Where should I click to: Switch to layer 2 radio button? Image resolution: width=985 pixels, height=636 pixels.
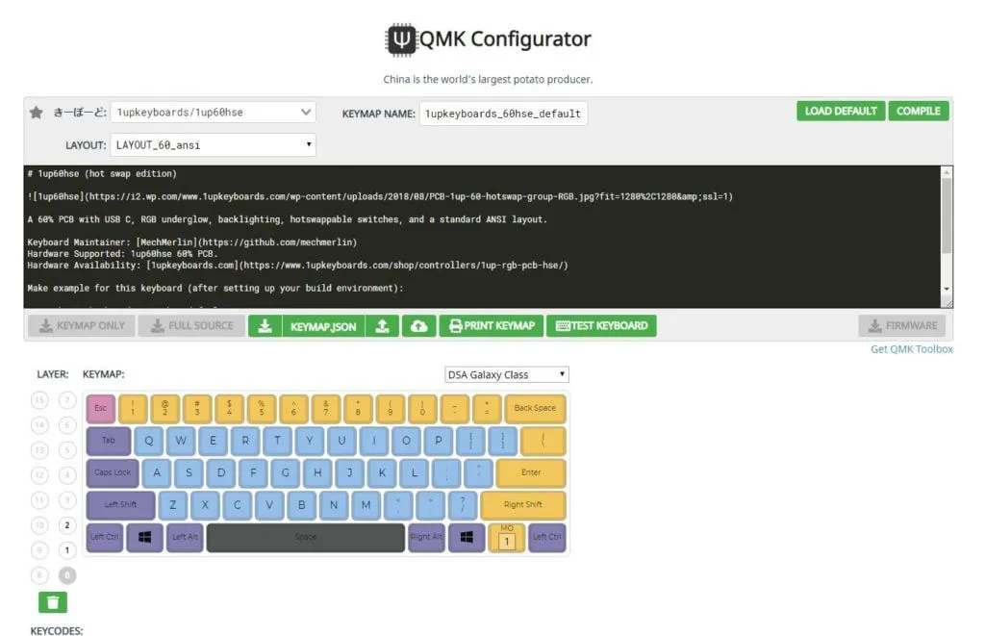click(66, 525)
